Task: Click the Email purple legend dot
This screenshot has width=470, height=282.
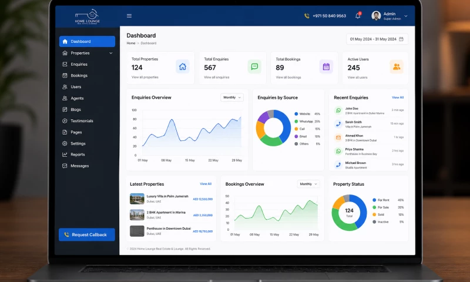Action: click(296, 136)
